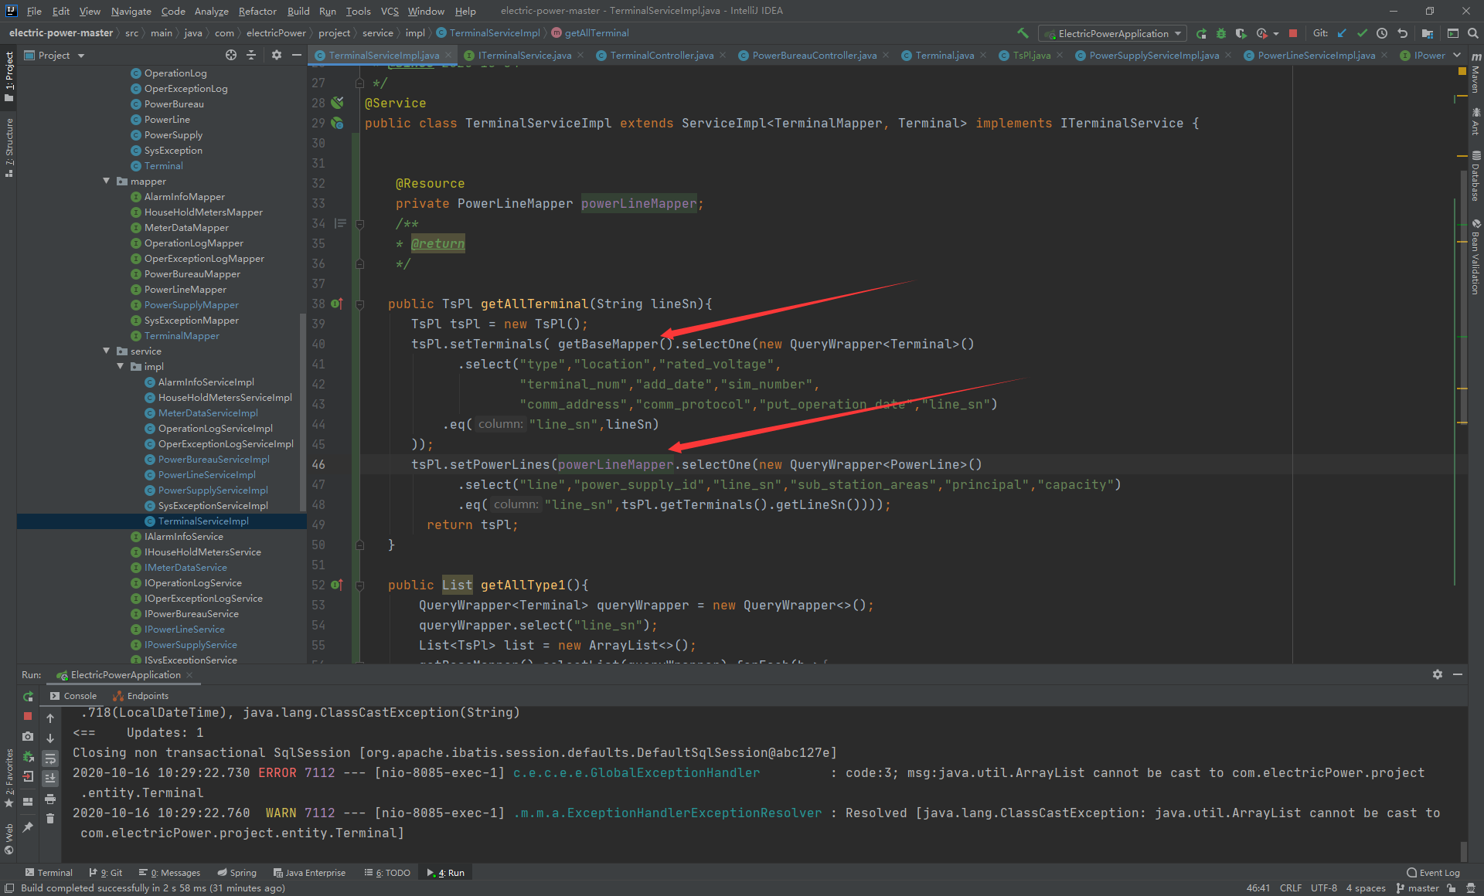The height and width of the screenshot is (896, 1484).
Task: Open the Project Structure icon
Action: [x=1428, y=33]
